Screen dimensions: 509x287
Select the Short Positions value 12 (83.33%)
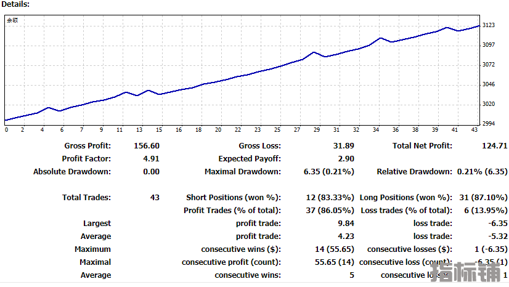[328, 198]
